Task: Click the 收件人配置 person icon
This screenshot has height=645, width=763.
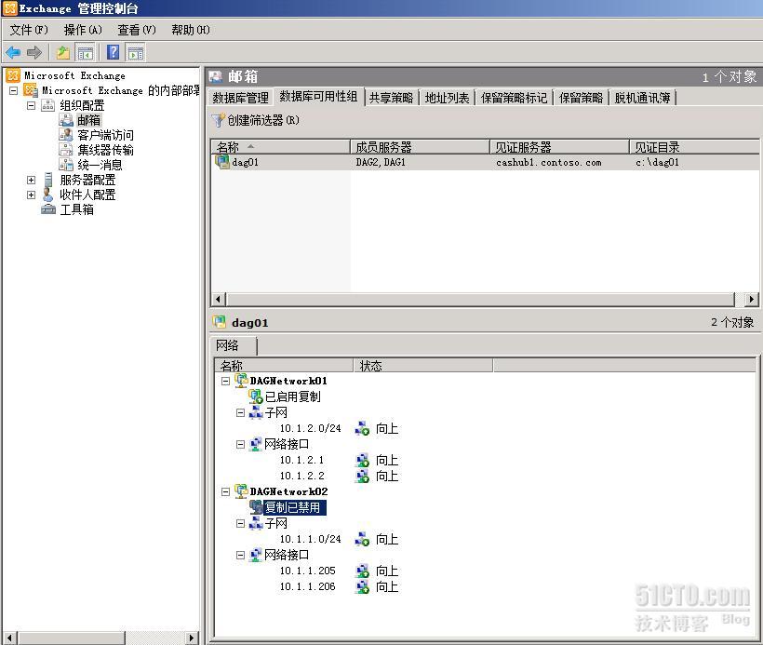Action: coord(47,195)
